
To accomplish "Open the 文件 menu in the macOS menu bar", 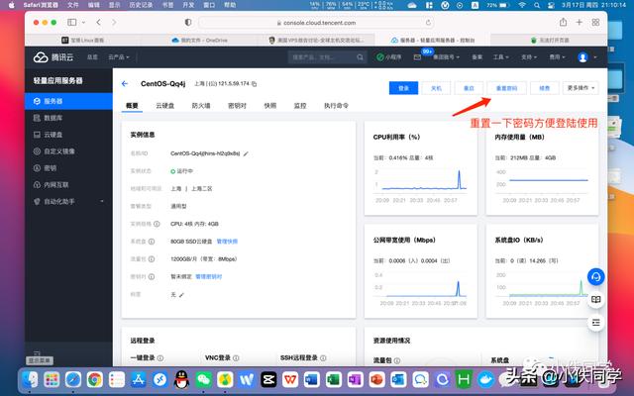I will point(72,5).
